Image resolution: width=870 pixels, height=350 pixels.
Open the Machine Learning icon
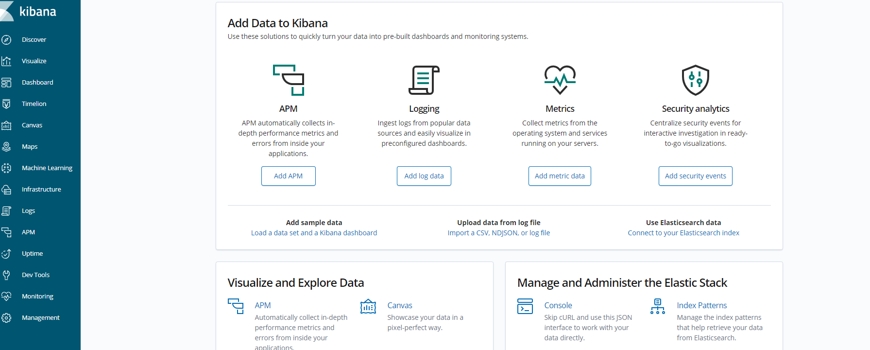(6, 168)
